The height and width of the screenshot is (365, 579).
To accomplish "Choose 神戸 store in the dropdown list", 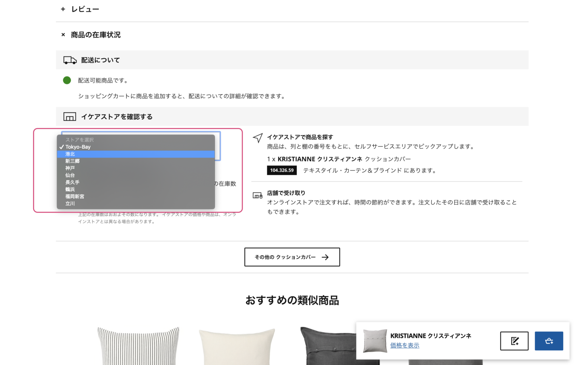I will pyautogui.click(x=70, y=168).
